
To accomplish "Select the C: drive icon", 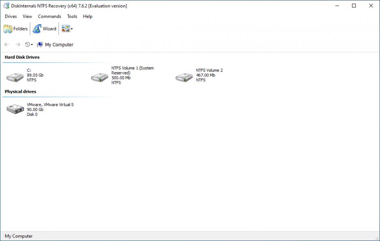I will pos(15,77).
